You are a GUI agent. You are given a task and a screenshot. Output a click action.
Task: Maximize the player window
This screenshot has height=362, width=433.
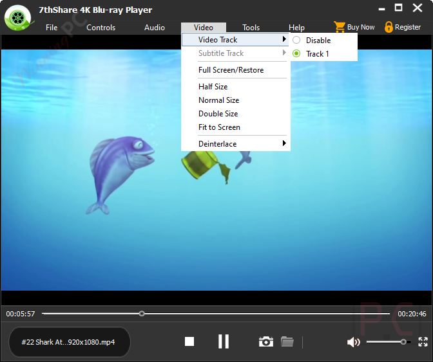click(398, 8)
